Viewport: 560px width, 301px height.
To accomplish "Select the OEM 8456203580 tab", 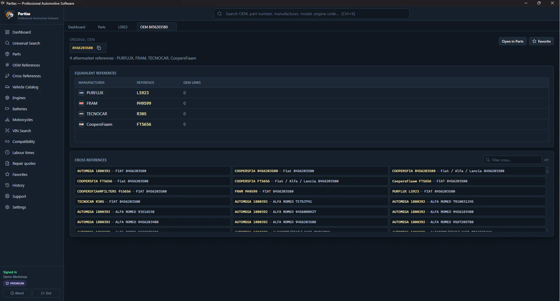I will tap(157, 27).
